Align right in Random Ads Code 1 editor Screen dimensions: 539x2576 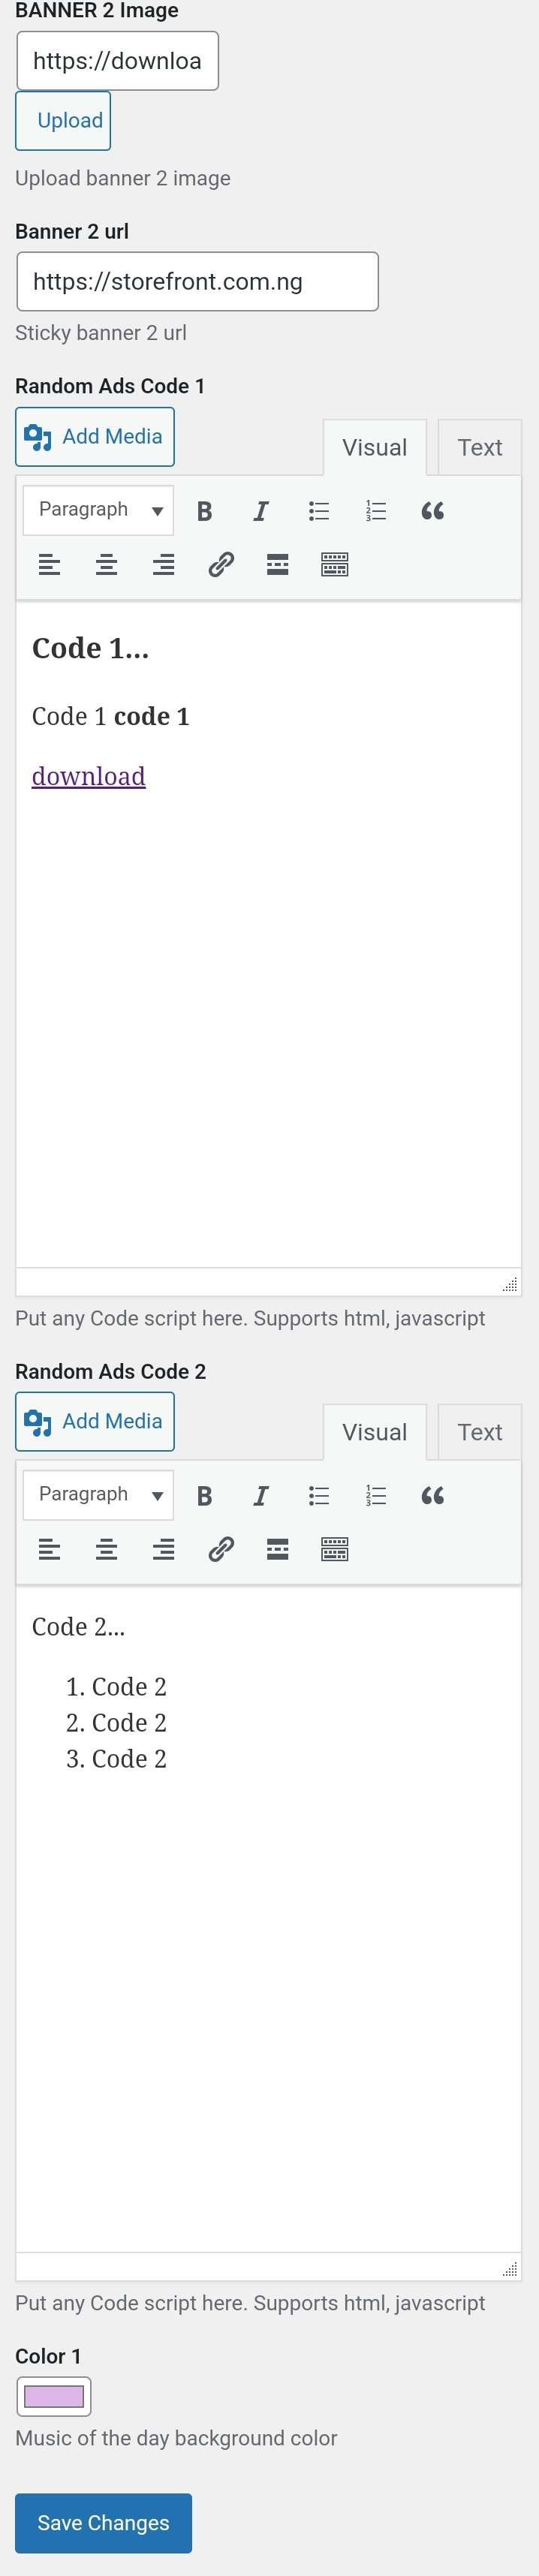click(164, 565)
